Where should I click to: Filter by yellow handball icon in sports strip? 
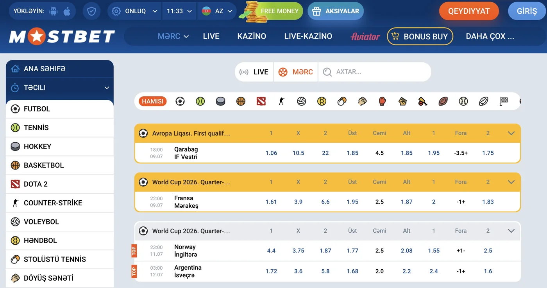[322, 101]
